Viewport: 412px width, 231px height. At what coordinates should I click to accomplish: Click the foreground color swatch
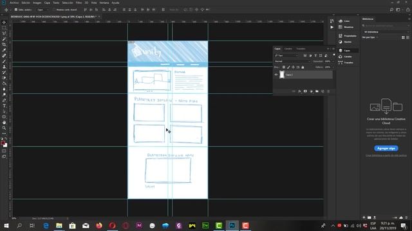click(3, 143)
